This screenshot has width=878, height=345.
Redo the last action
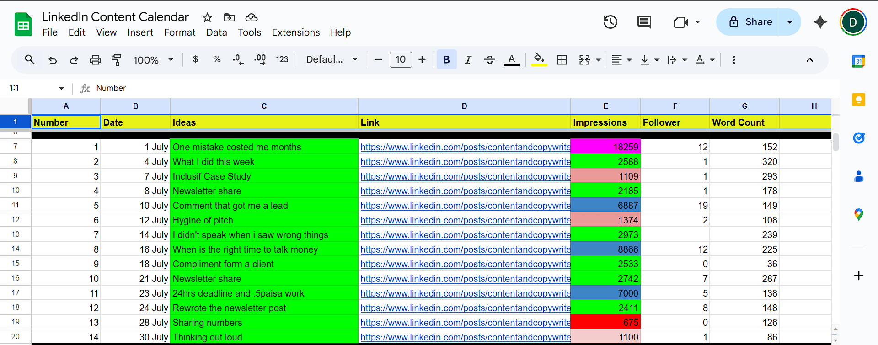74,60
